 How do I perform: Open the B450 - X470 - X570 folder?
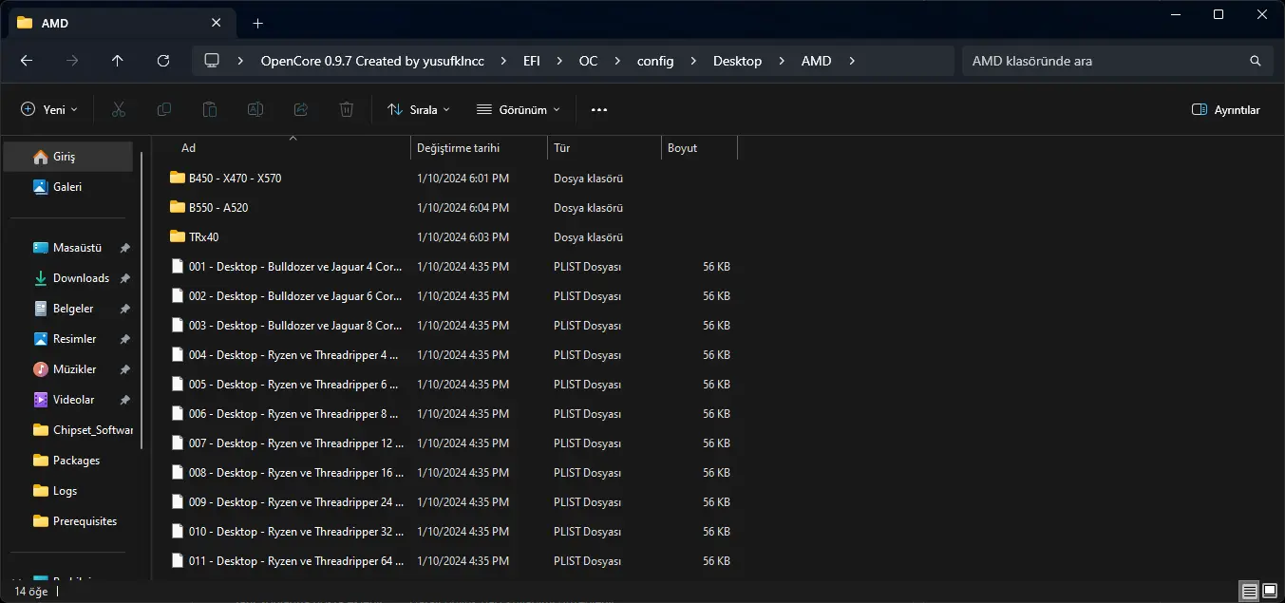235,178
